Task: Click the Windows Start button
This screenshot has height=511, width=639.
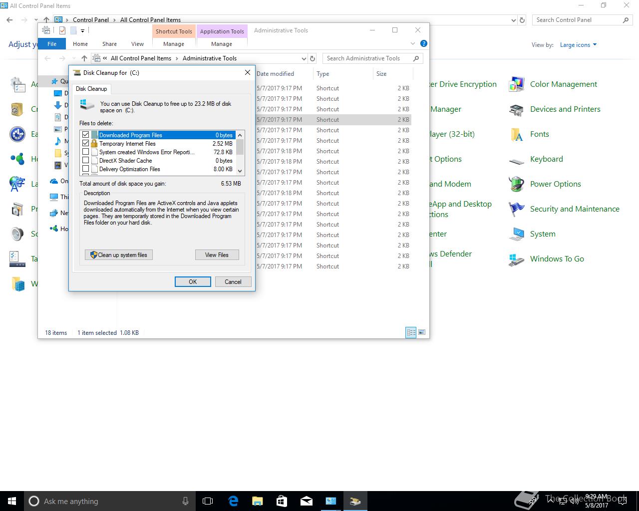Action: [x=12, y=501]
